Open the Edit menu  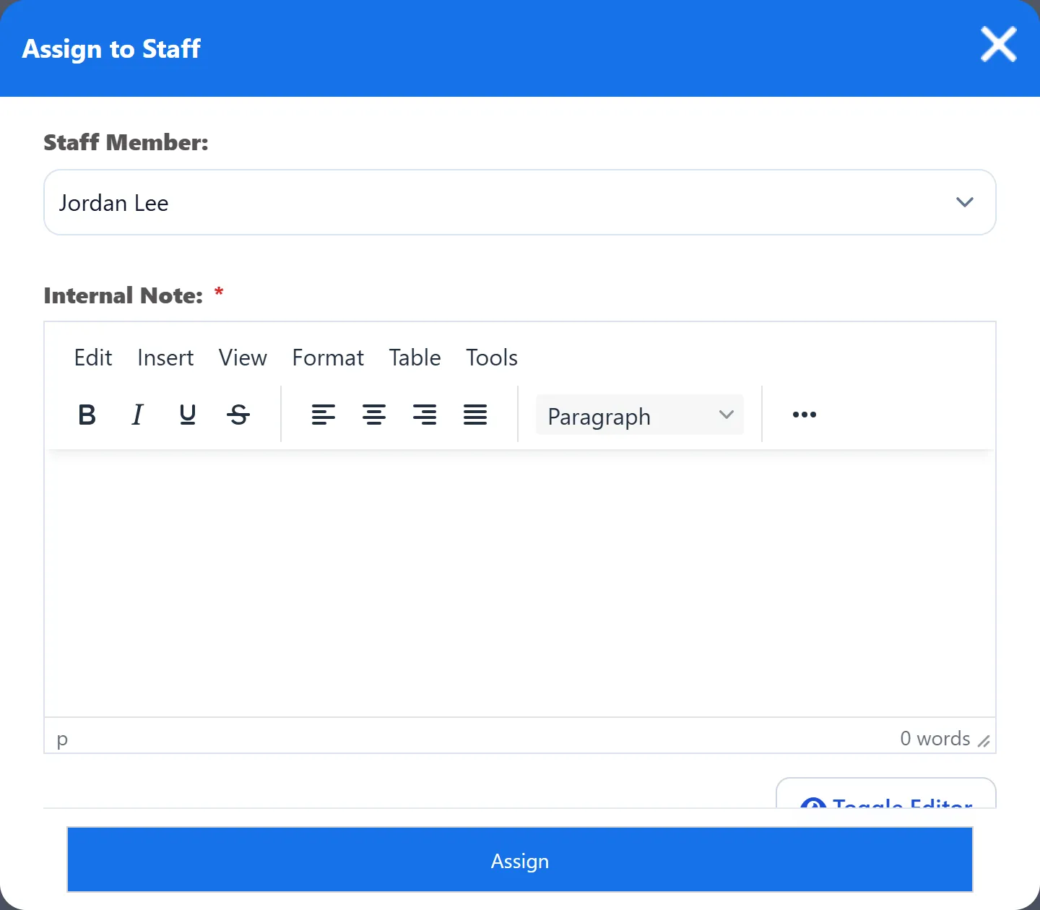pos(93,357)
